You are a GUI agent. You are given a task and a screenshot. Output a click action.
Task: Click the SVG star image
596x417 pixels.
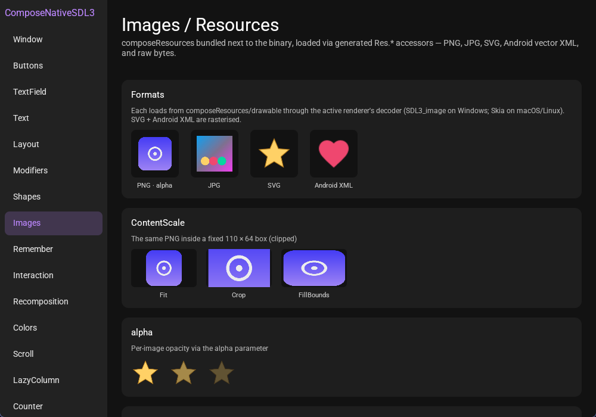point(274,154)
